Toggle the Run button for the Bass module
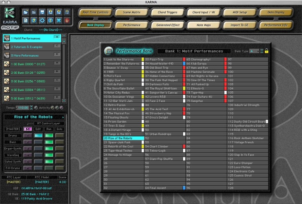Image resolution: width=302 pixels, height=204 pixels. (x=49, y=142)
